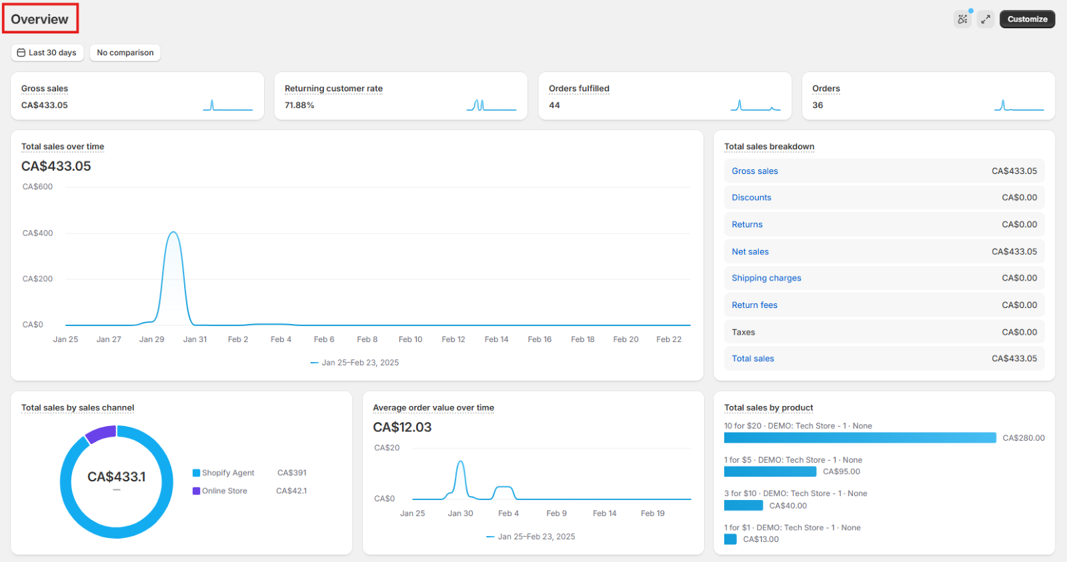
Task: Open the Gross sales breakdown link
Action: tap(754, 171)
